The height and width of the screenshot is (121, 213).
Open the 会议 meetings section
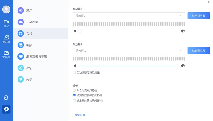(x=6, y=23)
